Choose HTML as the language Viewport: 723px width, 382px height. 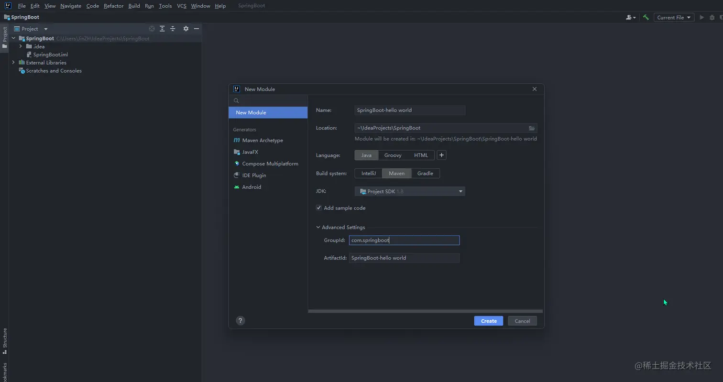[x=421, y=155]
